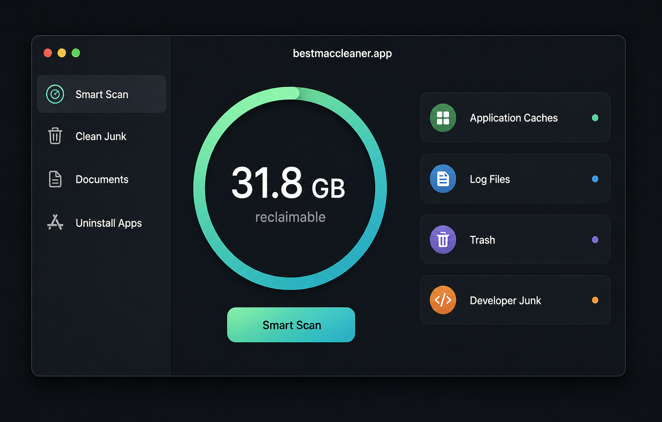This screenshot has width=662, height=422.
Task: Click the orange Developer Junk code icon
Action: [x=443, y=300]
